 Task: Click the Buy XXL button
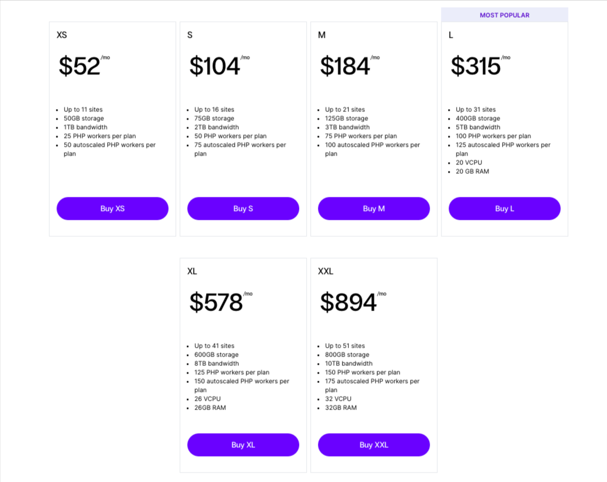(x=373, y=445)
